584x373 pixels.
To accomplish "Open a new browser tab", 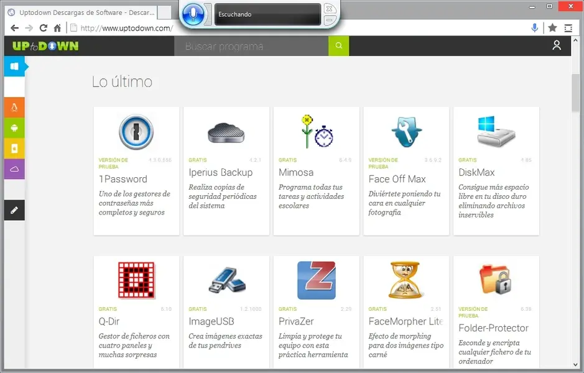I will coord(164,12).
